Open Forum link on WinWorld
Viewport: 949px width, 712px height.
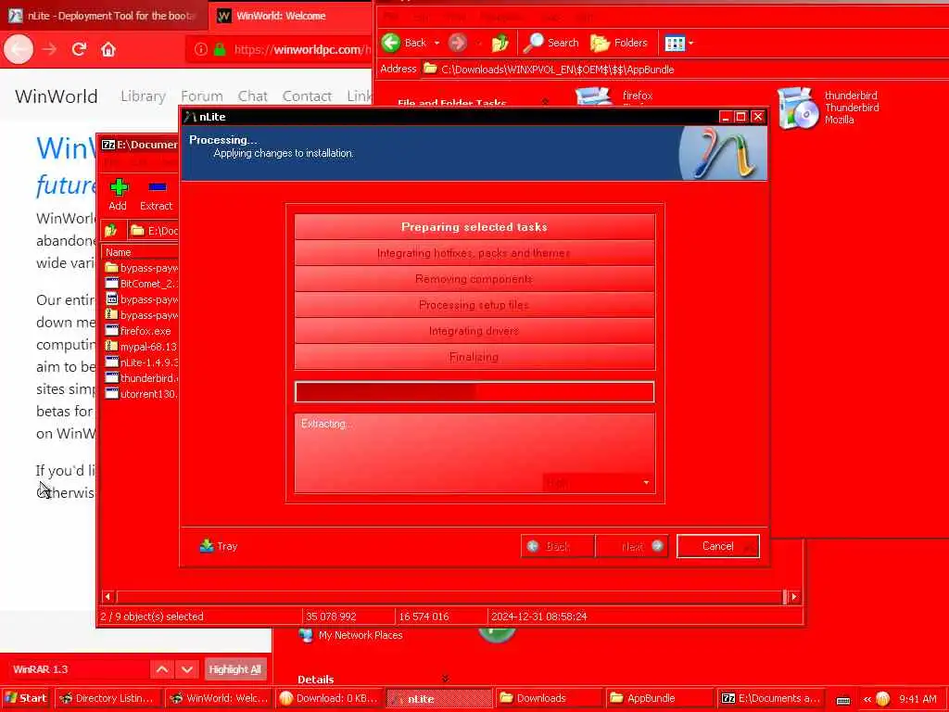(x=201, y=96)
